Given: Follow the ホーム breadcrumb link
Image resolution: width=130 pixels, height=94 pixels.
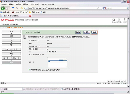Looking at the screenshot, I should (3, 28).
